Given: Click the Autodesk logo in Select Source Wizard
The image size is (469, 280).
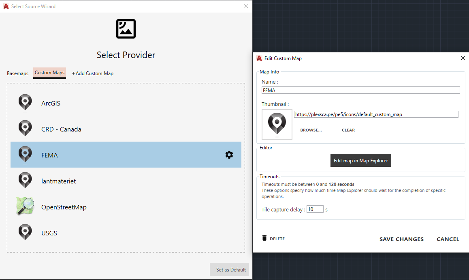Looking at the screenshot, I should [6, 6].
